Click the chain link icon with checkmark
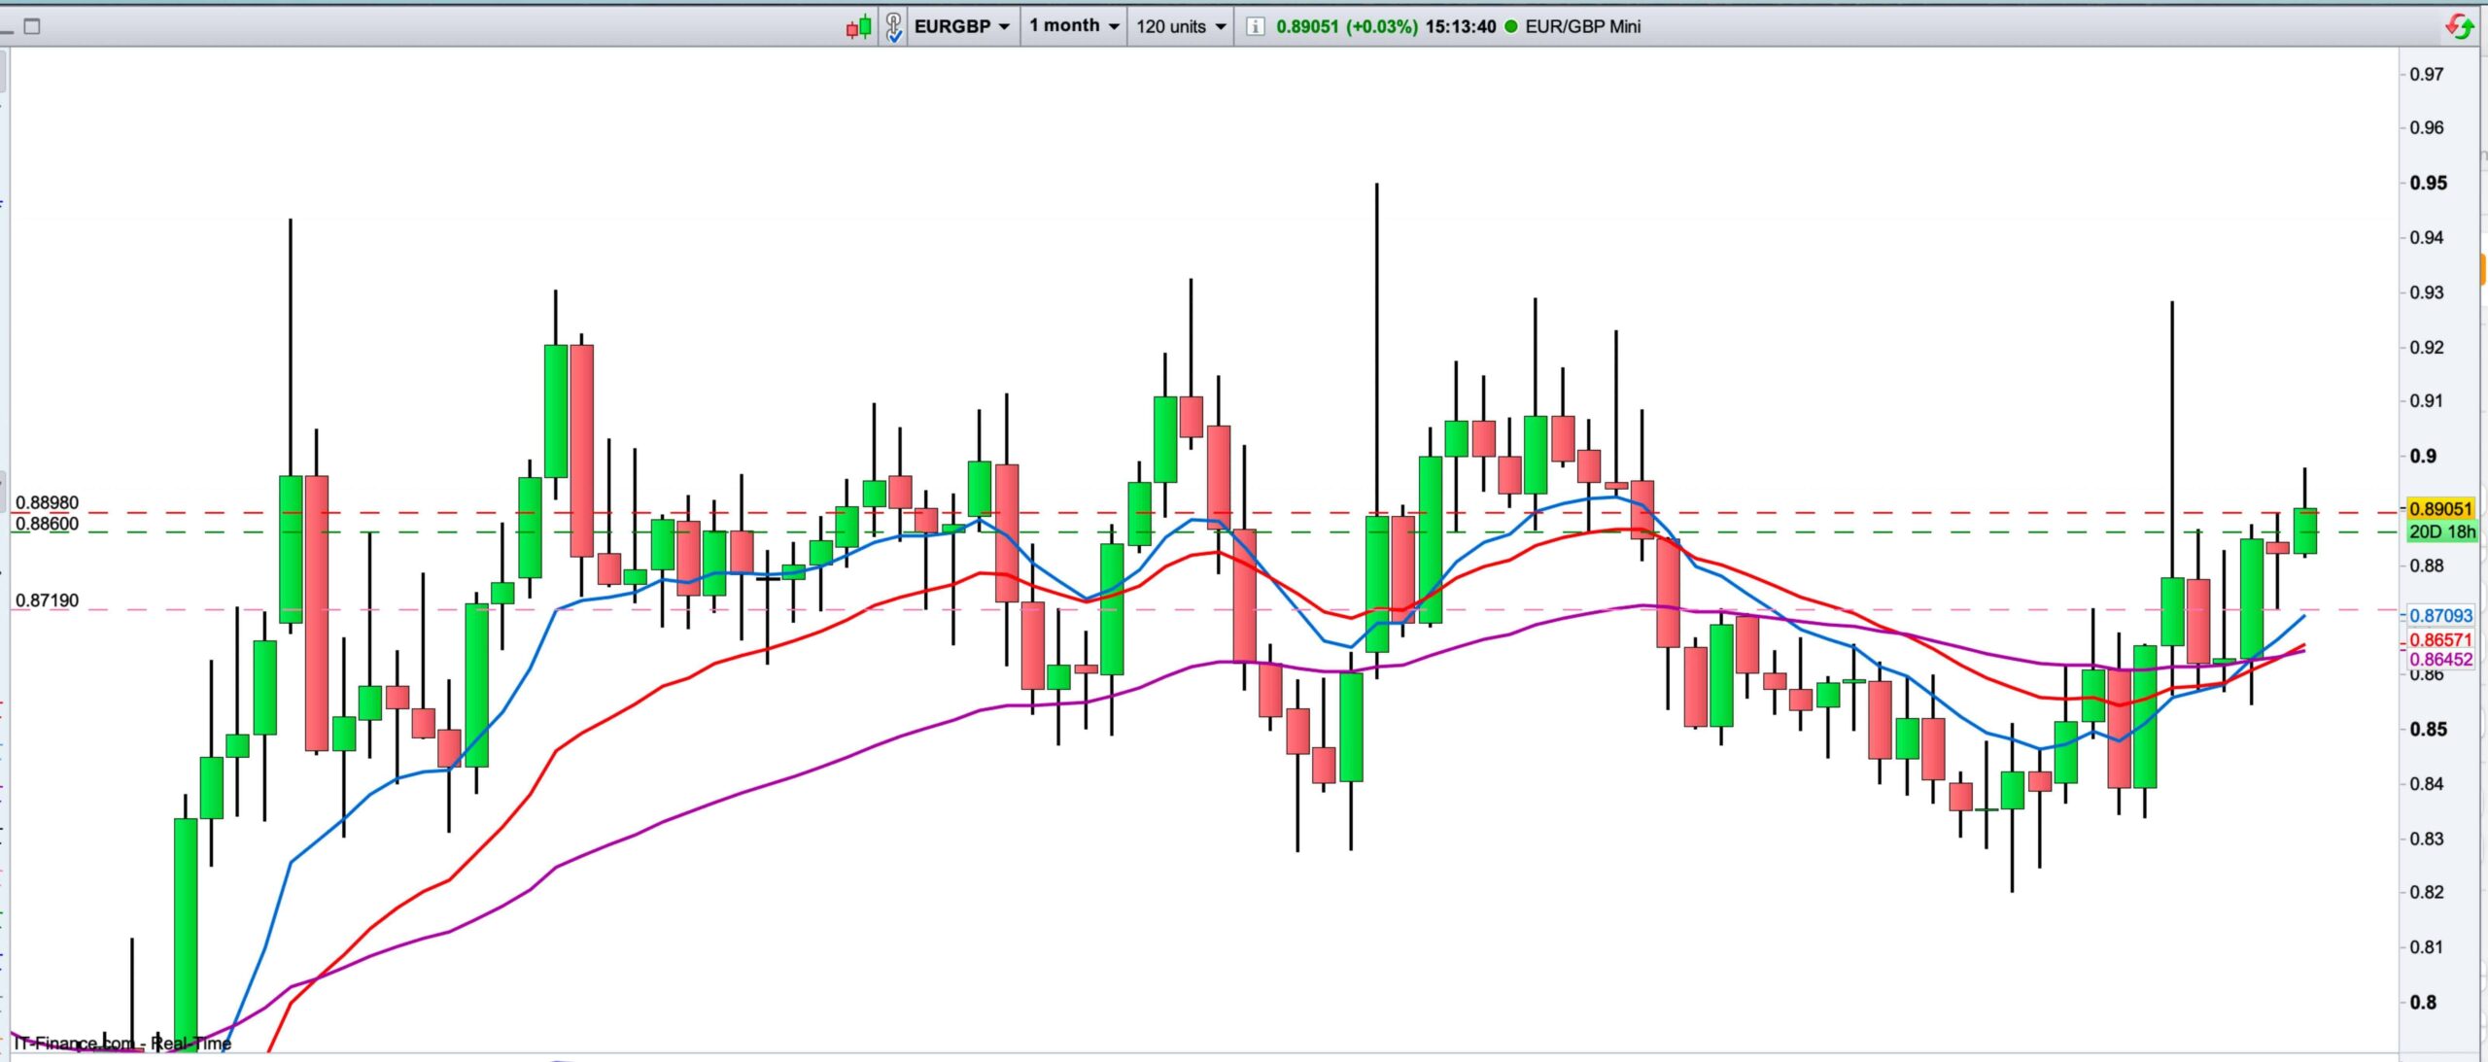 pyautogui.click(x=893, y=27)
